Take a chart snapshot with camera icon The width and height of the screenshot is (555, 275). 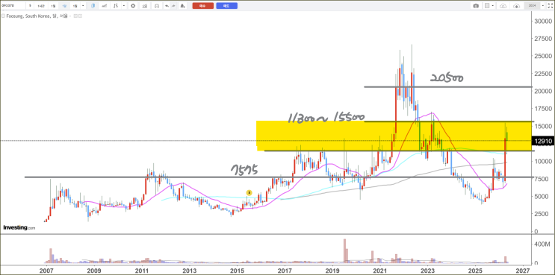point(476,6)
